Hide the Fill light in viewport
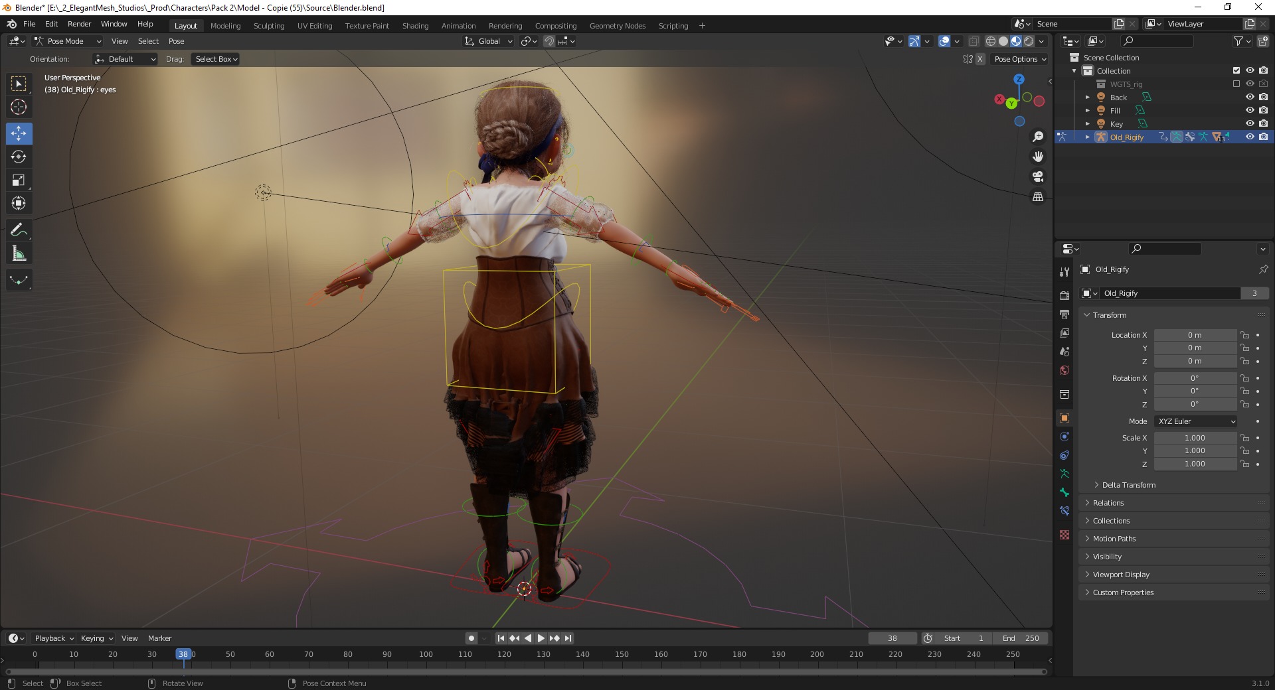Image resolution: width=1275 pixels, height=690 pixels. 1249,110
